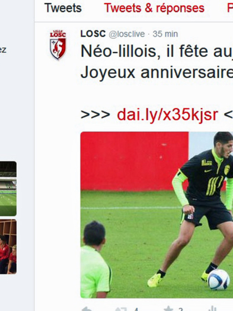Visit the @losclive handle link
The image size is (233, 311).
(x=127, y=34)
